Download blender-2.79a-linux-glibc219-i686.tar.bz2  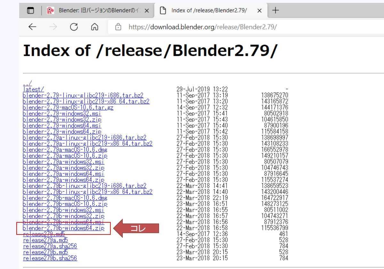tap(85, 138)
